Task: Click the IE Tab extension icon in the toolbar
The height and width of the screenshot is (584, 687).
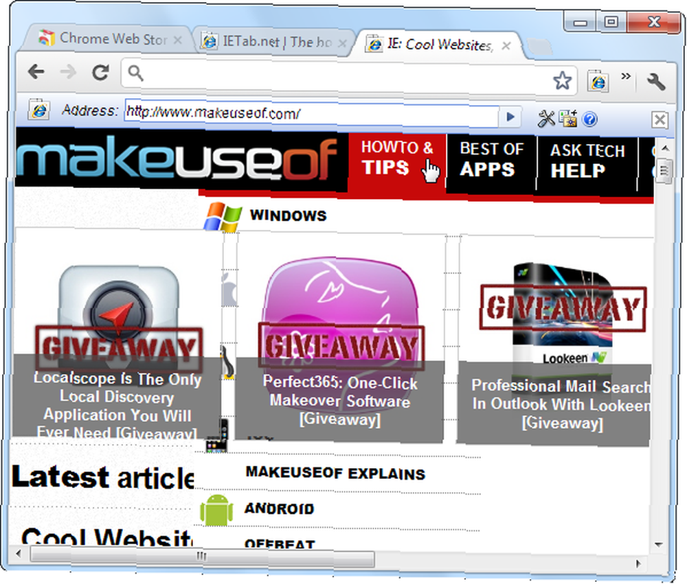Action: tap(598, 82)
